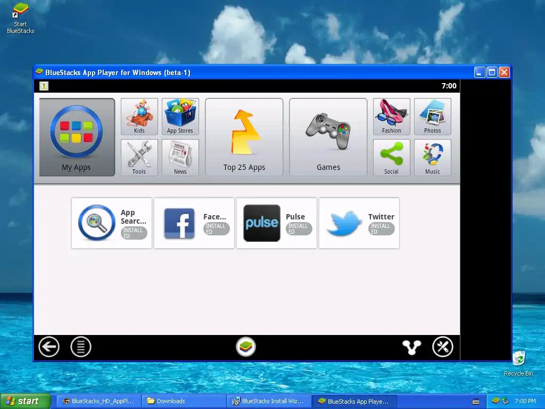The height and width of the screenshot is (409, 545).
Task: Open the My Apps category tile
Action: [77, 137]
